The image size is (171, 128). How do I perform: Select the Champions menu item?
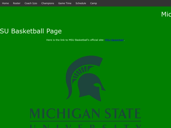point(47,3)
